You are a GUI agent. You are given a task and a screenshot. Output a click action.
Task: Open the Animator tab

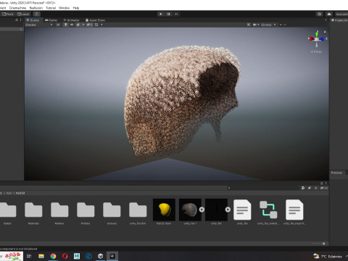pyautogui.click(x=71, y=20)
